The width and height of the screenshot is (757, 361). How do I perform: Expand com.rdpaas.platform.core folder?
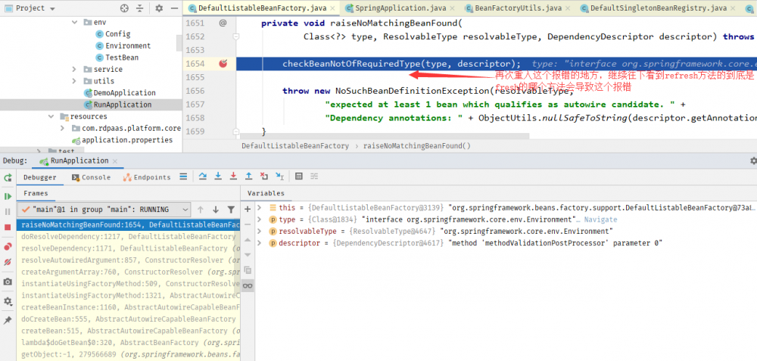(x=63, y=128)
